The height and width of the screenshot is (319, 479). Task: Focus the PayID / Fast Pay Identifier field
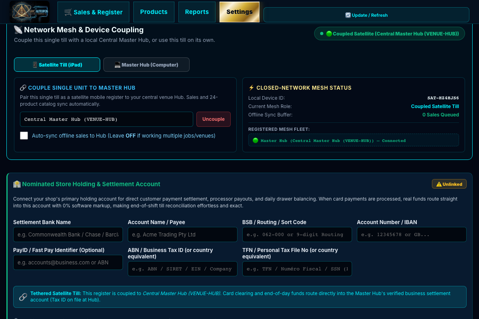point(68,262)
